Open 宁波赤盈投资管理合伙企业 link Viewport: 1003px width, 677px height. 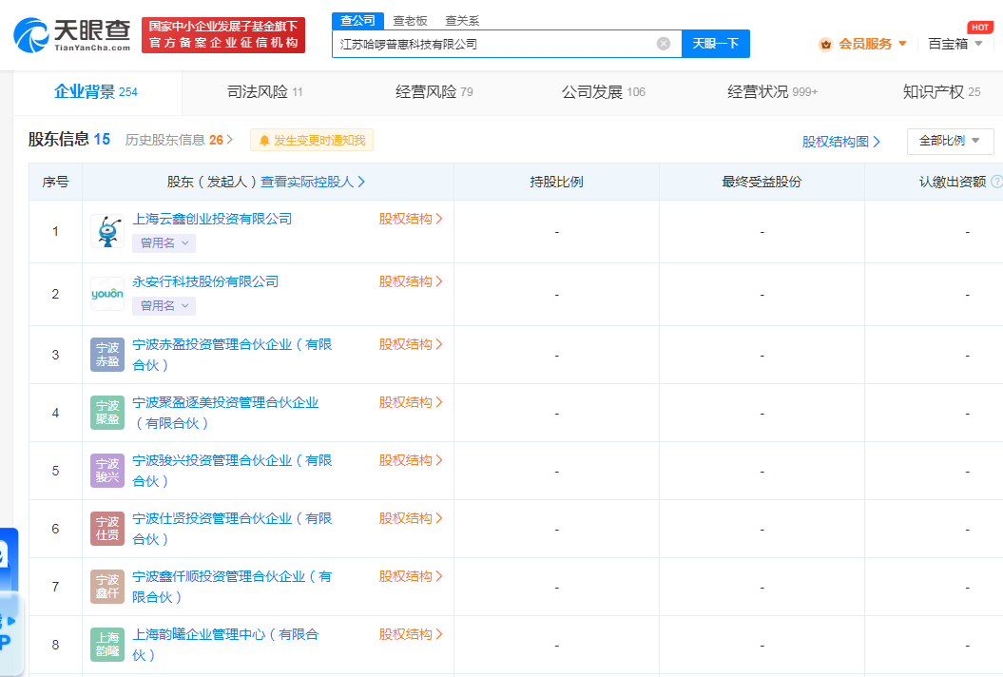(x=232, y=355)
